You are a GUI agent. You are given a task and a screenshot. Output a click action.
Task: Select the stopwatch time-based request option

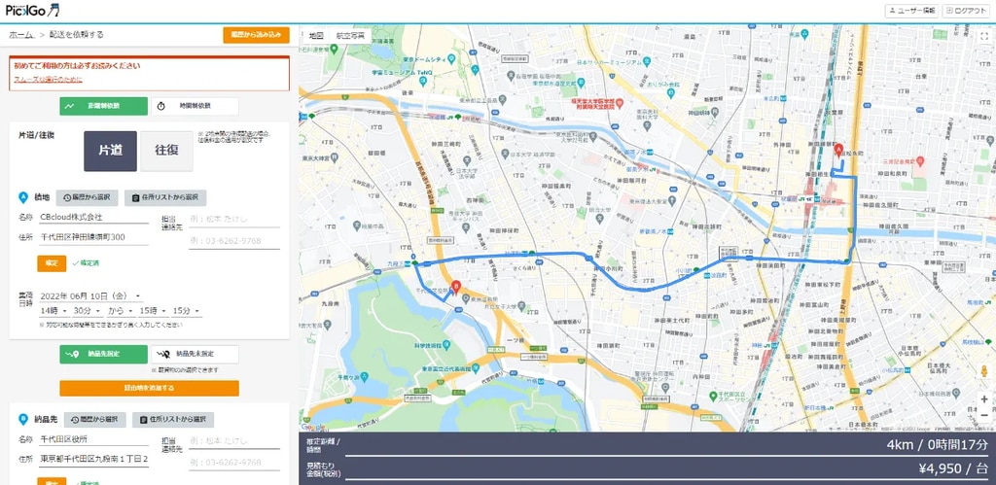tap(195, 106)
